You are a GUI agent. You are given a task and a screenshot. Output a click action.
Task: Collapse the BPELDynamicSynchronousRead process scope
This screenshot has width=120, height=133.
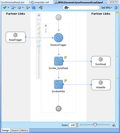click(x=39, y=15)
